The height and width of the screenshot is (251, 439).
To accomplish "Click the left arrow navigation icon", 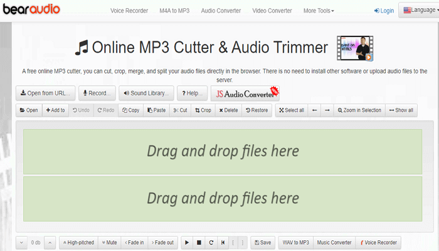I will 314,110.
